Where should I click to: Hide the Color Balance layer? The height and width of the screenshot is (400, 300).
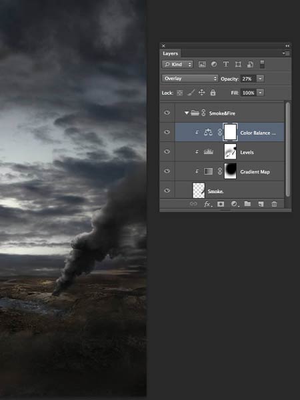167,132
